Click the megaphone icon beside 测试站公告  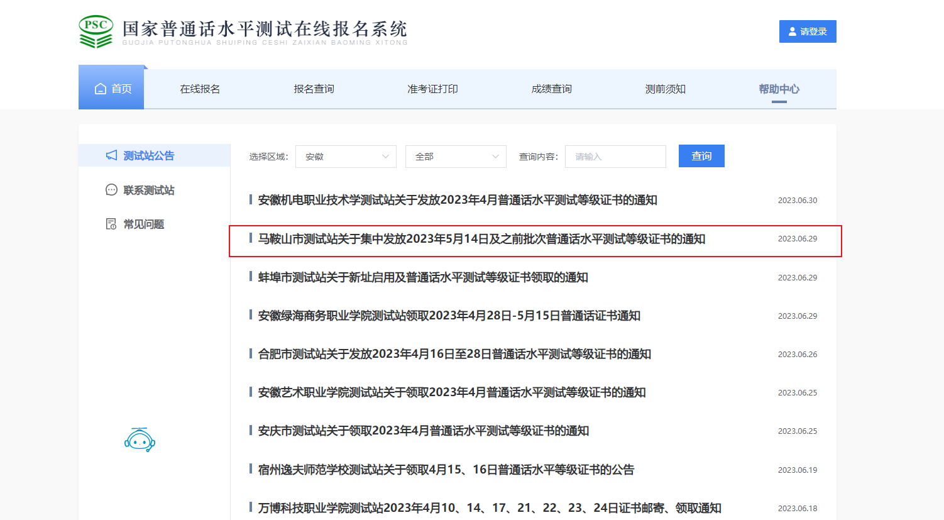coord(111,155)
